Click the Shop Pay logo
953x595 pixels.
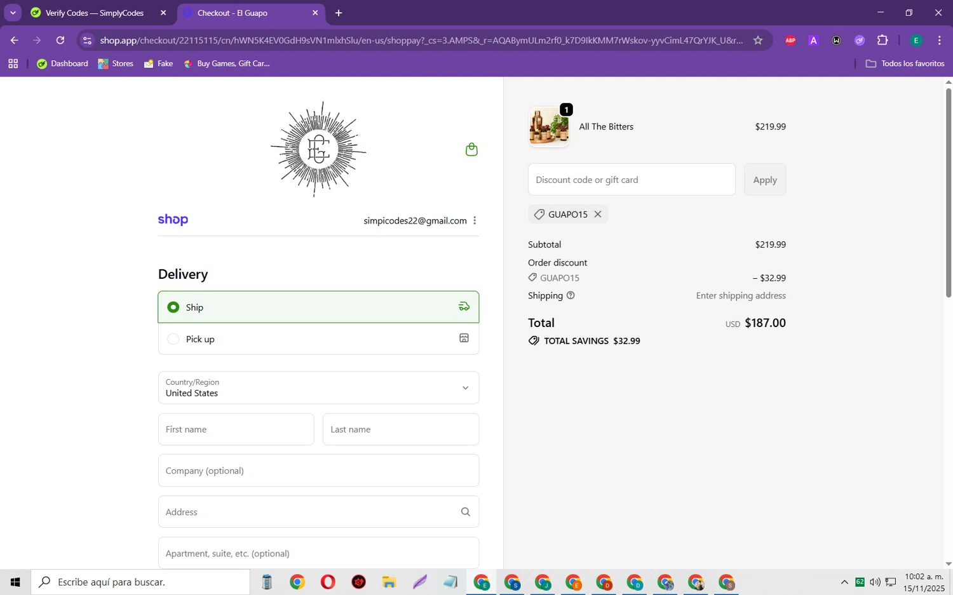coord(173,220)
